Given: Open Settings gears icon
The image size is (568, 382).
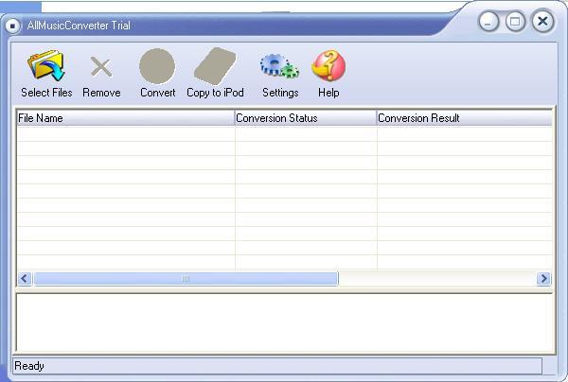Looking at the screenshot, I should 279,66.
